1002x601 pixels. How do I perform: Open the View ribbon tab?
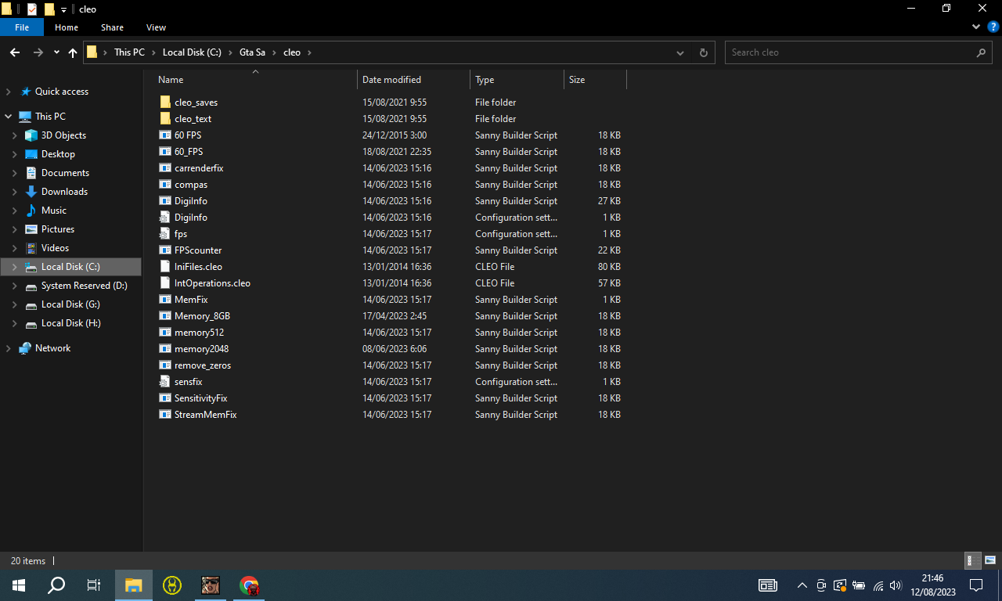pos(156,27)
